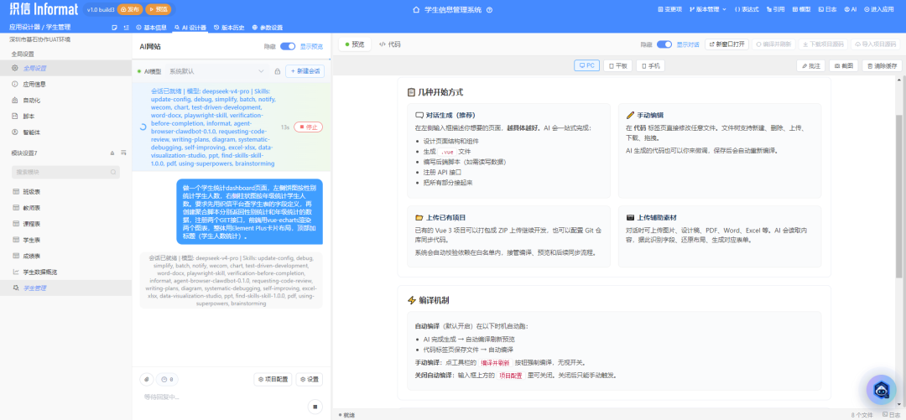Switch to the 版本历史 tab
906x420 pixels.
pyautogui.click(x=229, y=27)
